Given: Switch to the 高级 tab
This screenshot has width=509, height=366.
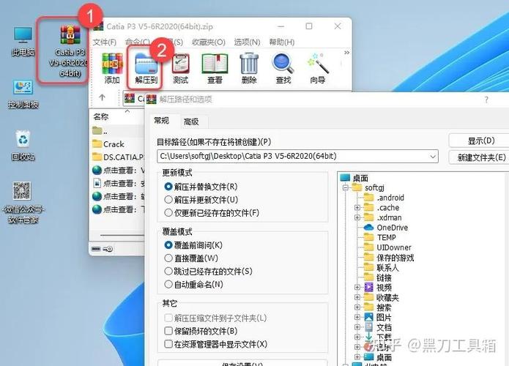Looking at the screenshot, I should coord(191,122).
